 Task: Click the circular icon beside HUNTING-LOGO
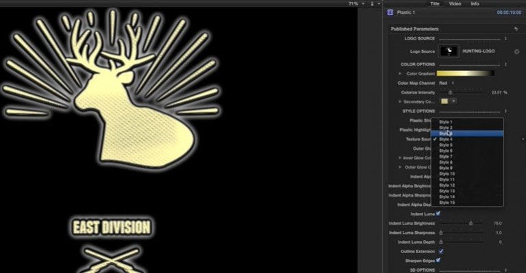pyautogui.click(x=516, y=51)
